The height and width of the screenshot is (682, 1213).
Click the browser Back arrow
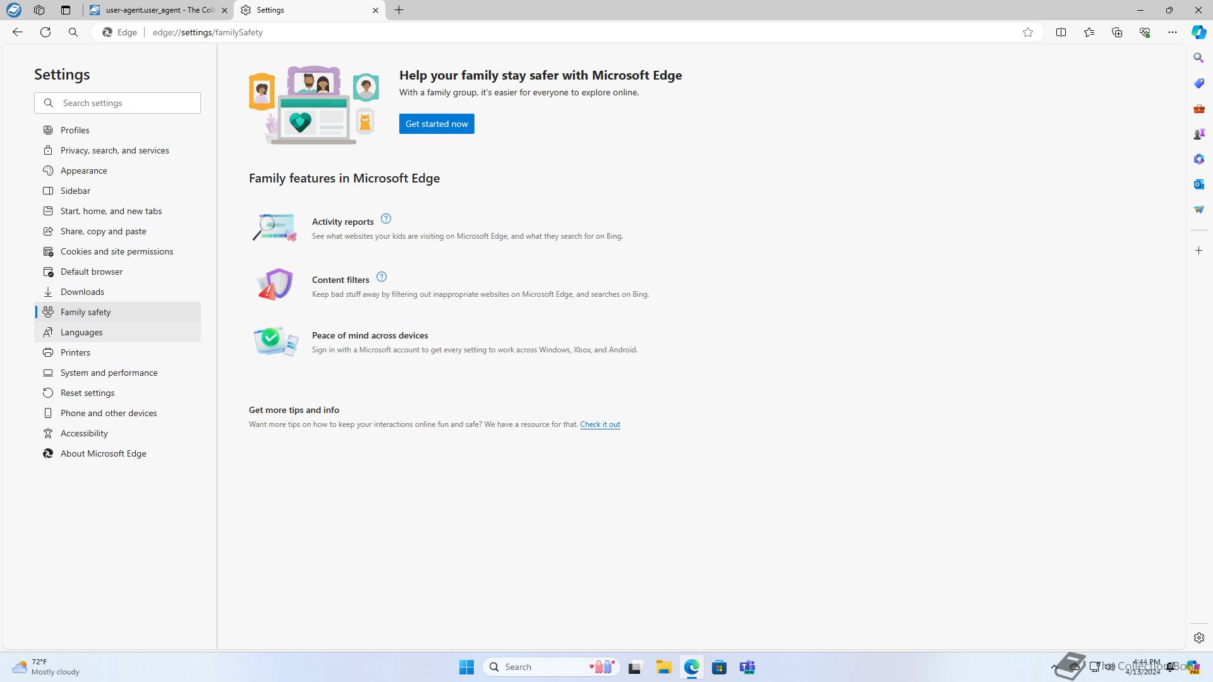point(18,32)
